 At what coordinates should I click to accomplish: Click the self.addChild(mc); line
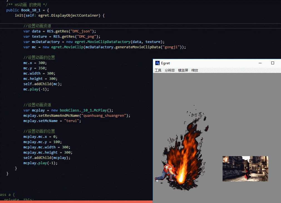43,84
